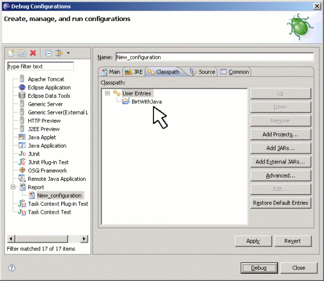This screenshot has width=324, height=281.
Task: Click the Report type document icon
Action: [22, 187]
